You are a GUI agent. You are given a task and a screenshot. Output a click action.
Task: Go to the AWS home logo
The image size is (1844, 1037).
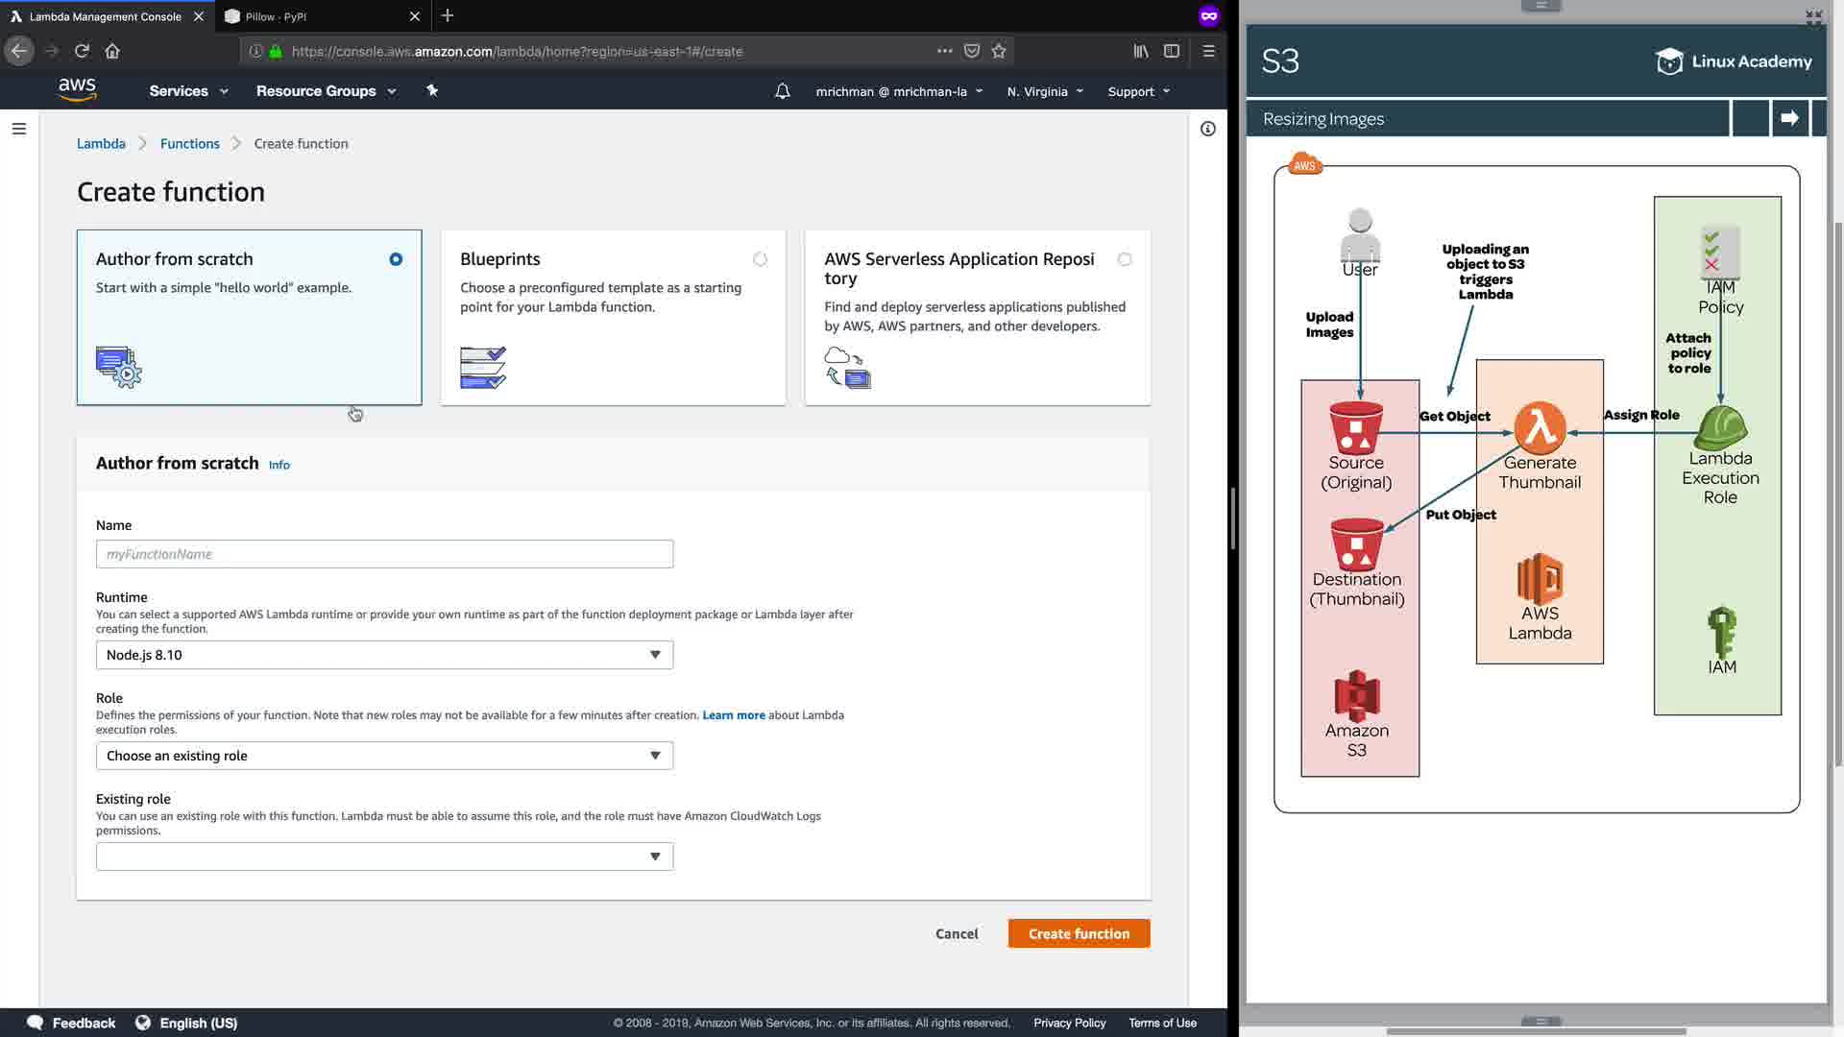pyautogui.click(x=77, y=90)
